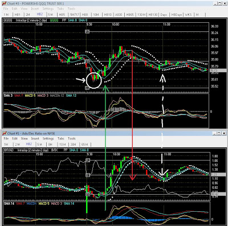Switch to the HB5 tab in Chart #3
Screen dimensions: 228x226
click(62, 15)
